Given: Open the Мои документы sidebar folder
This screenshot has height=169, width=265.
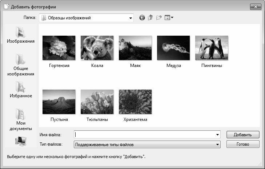Looking at the screenshot, I should click(x=21, y=120).
